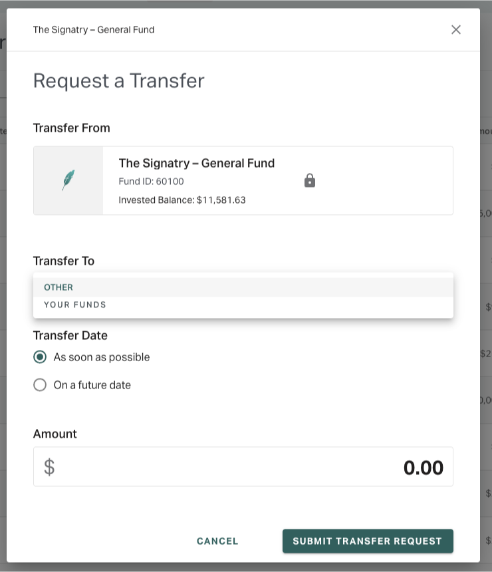
Task: Click the Invested Balance amount text
Action: (x=182, y=200)
